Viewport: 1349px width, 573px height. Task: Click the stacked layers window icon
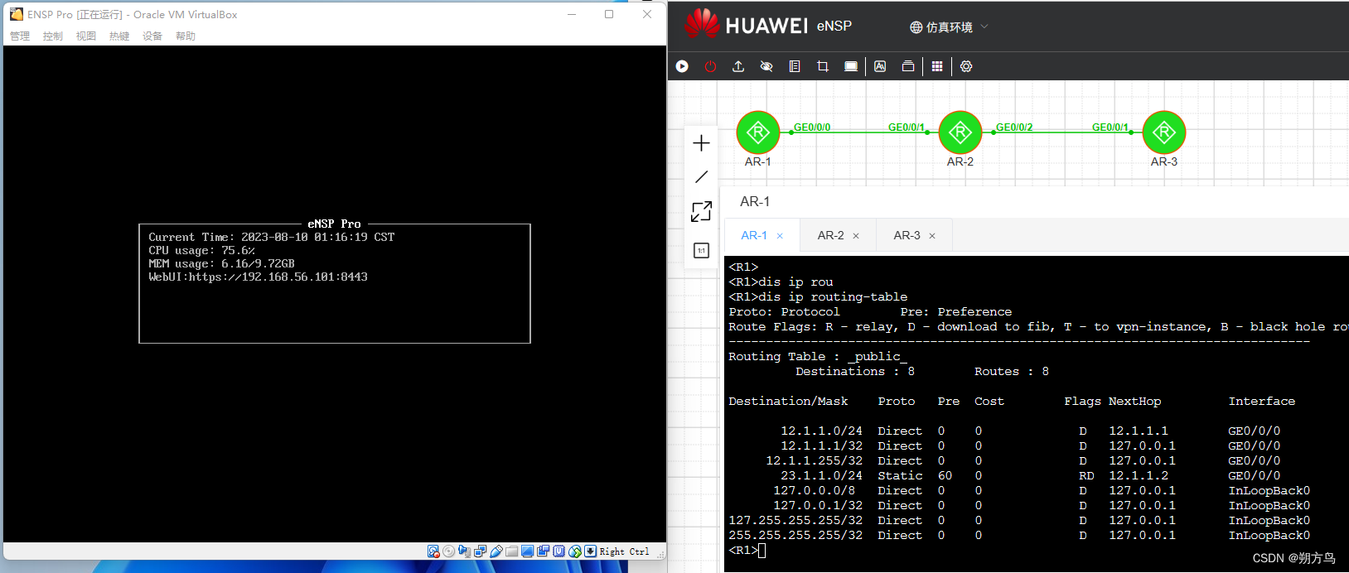(908, 66)
